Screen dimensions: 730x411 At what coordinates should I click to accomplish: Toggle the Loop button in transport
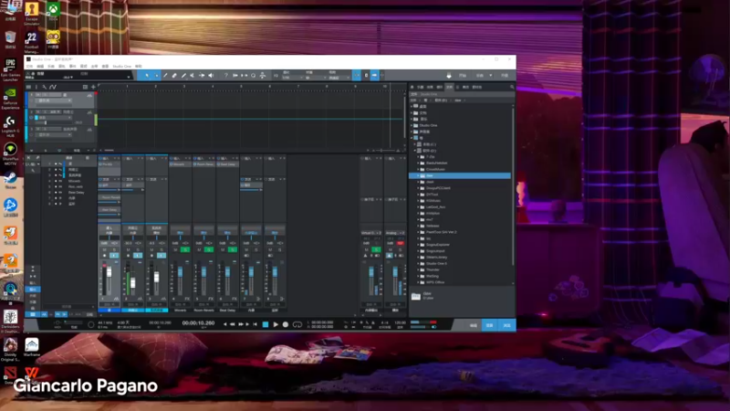tap(297, 324)
